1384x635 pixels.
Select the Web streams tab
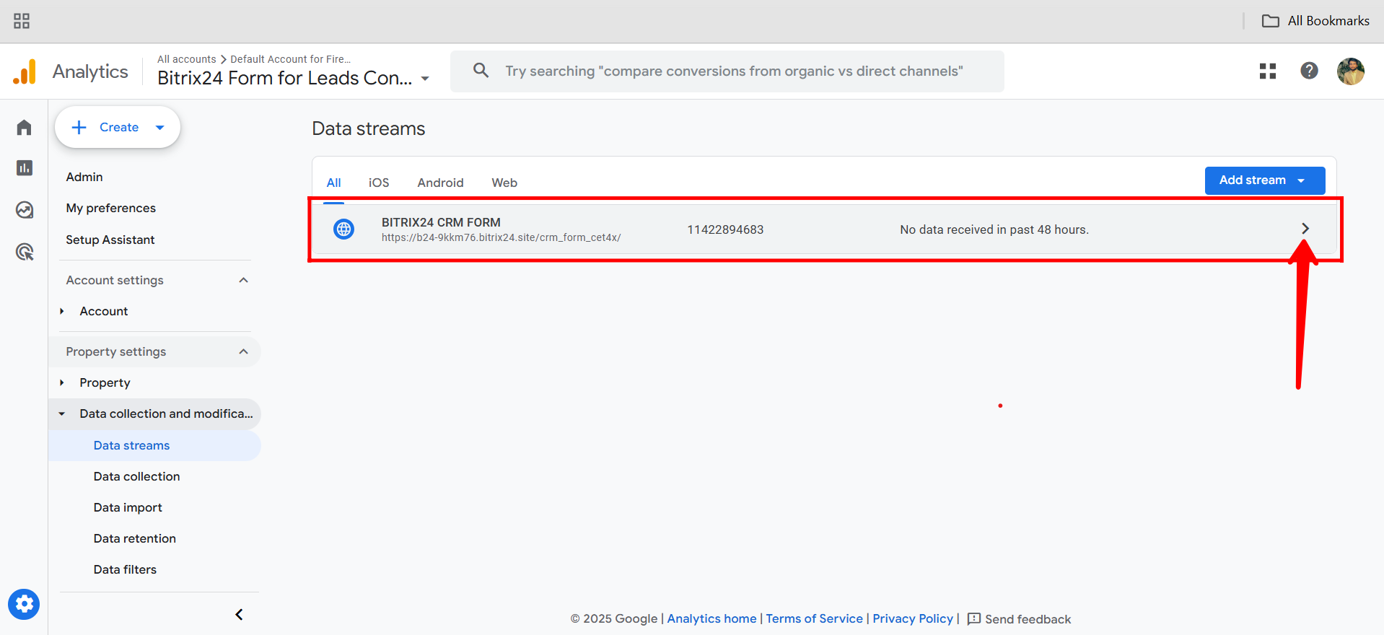(x=504, y=183)
